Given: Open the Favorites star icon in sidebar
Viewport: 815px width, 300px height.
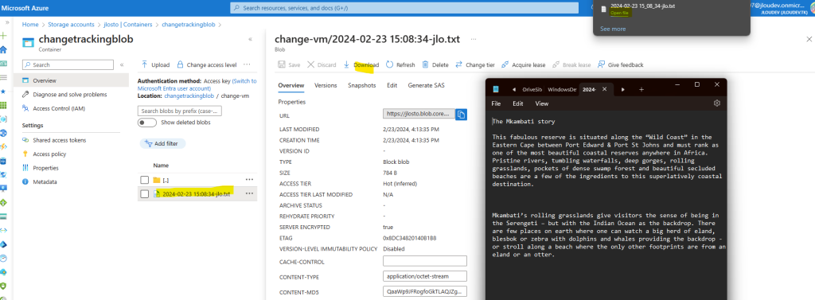Looking at the screenshot, I should pos(4,91).
